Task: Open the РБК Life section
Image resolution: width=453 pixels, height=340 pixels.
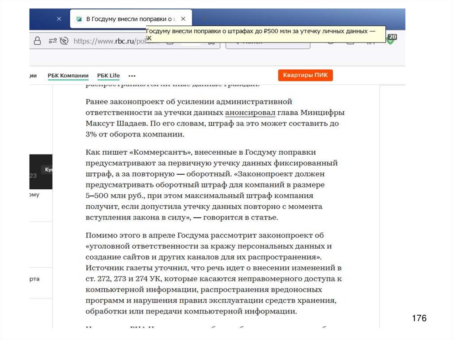Action: 108,76
